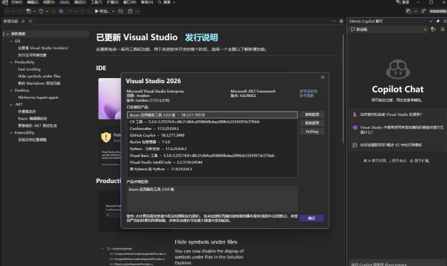The height and width of the screenshot is (266, 447).
Task: Collapse the .NET tree node
Action: 11,104
